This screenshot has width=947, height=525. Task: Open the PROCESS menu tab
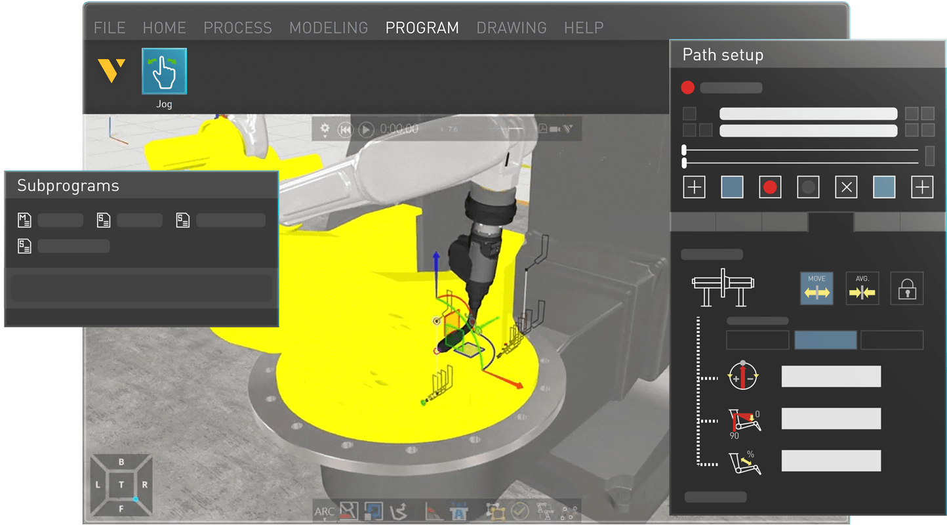point(237,28)
